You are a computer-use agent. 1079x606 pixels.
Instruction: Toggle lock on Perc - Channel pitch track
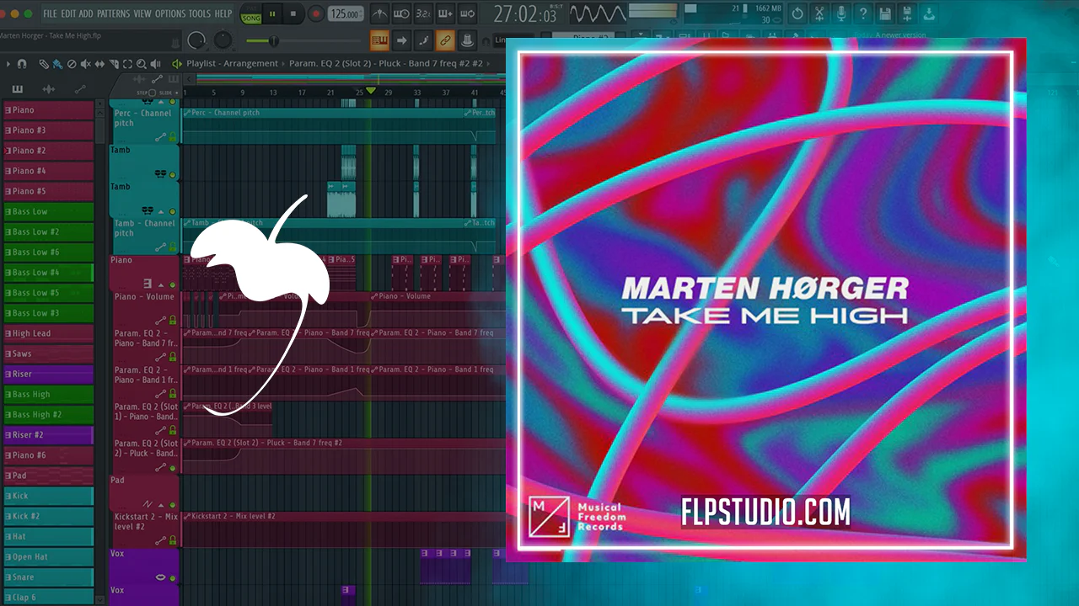[x=173, y=137]
